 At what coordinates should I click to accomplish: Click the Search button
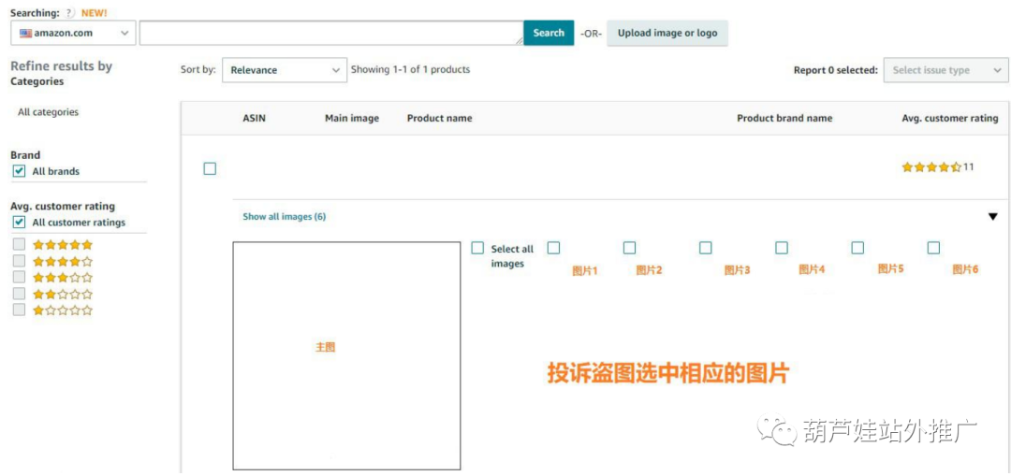tap(549, 33)
